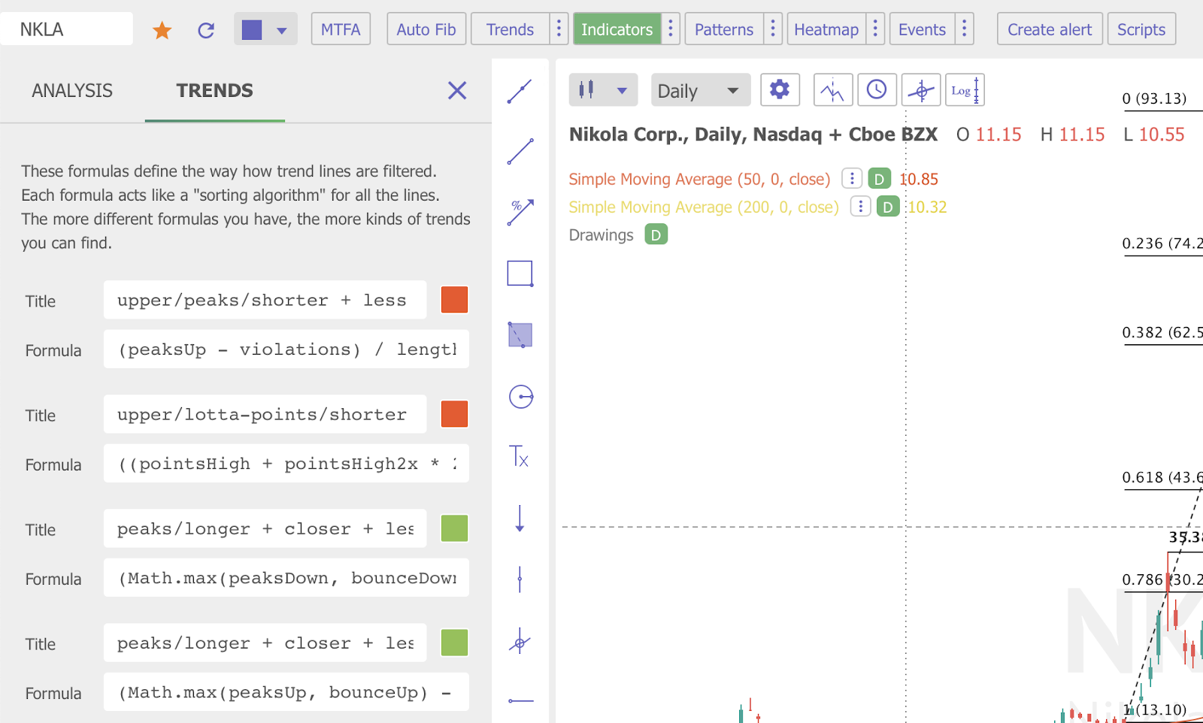The image size is (1203, 723).
Task: Open Patterns options three-dot menu
Action: click(773, 29)
